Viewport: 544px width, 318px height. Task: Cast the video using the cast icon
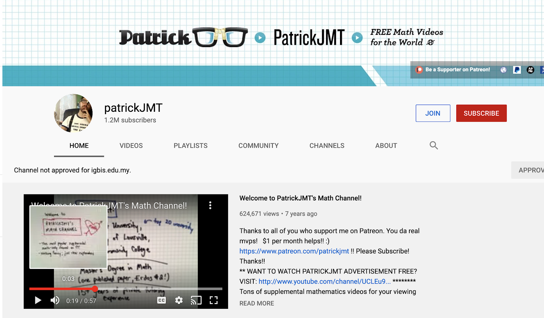point(196,300)
